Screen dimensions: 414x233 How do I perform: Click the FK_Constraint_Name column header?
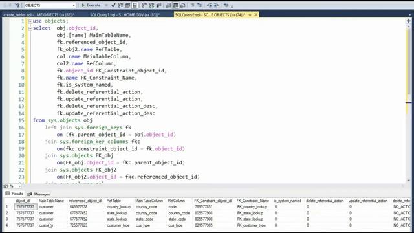(253, 201)
